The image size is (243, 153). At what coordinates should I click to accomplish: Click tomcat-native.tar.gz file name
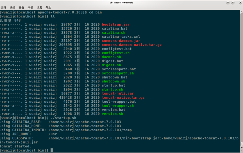point(123,98)
